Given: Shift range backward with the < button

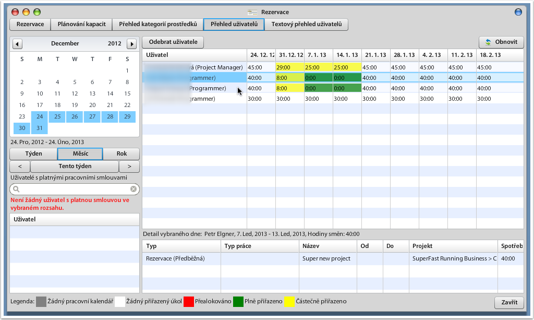Looking at the screenshot, I should 20,167.
